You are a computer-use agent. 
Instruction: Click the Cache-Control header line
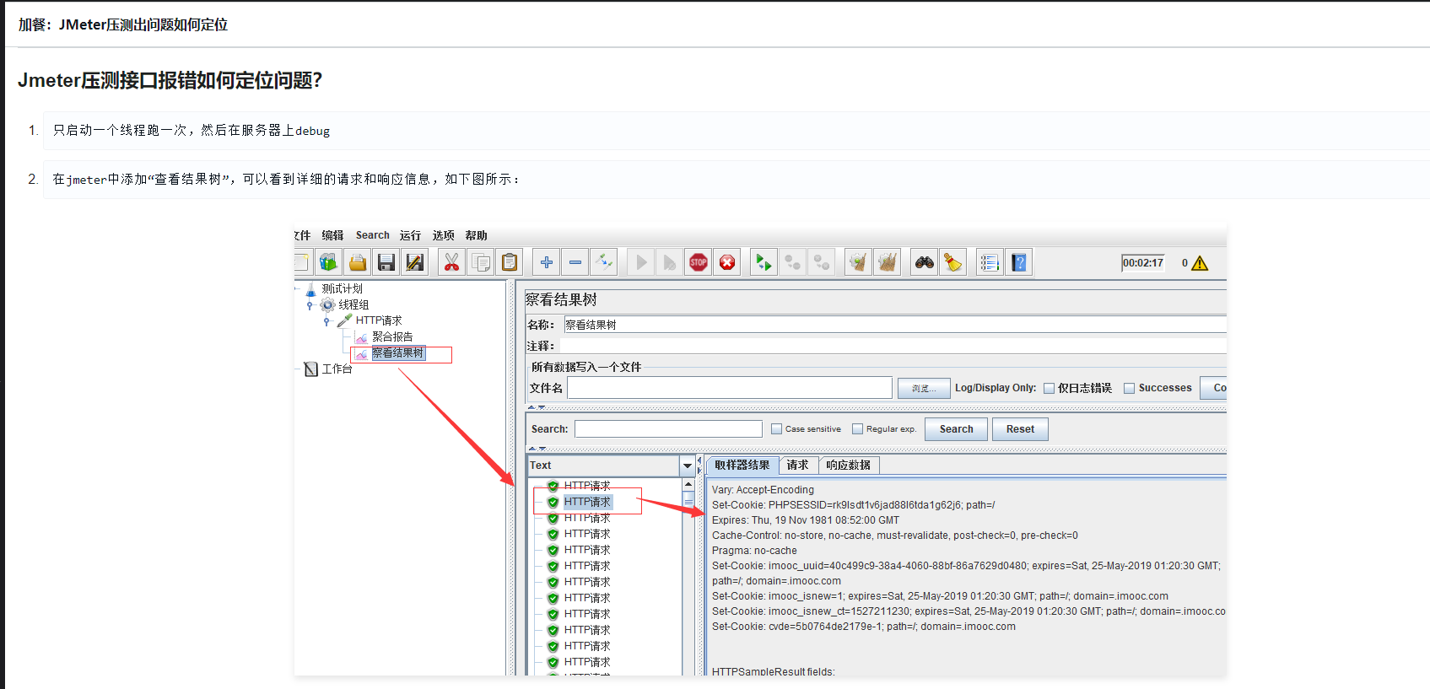(895, 536)
